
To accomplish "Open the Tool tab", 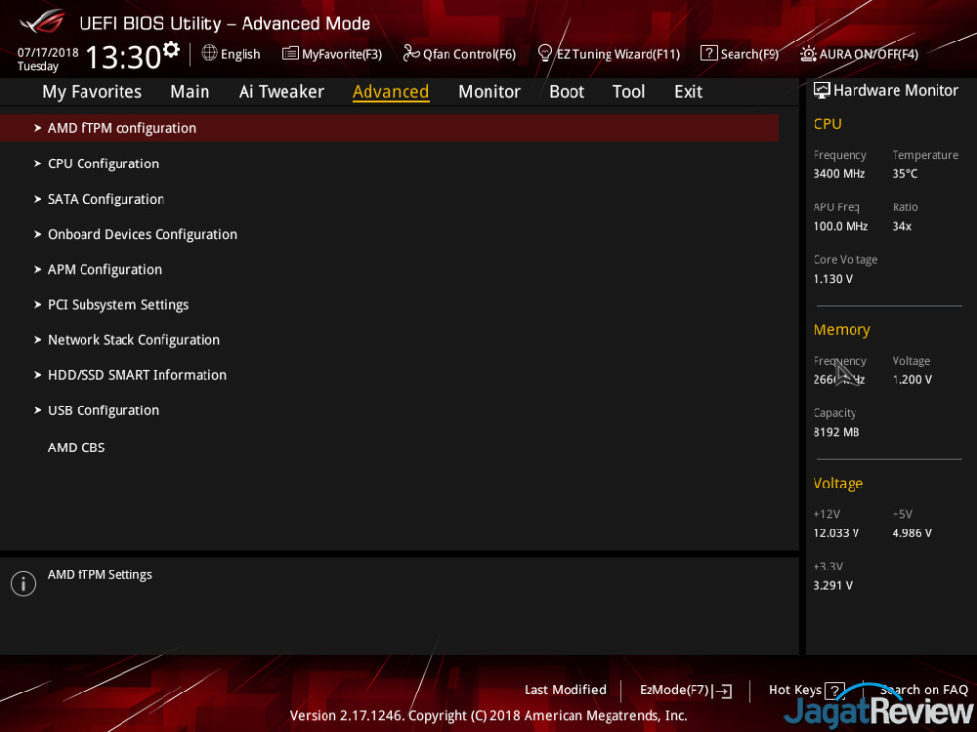I will (x=628, y=92).
